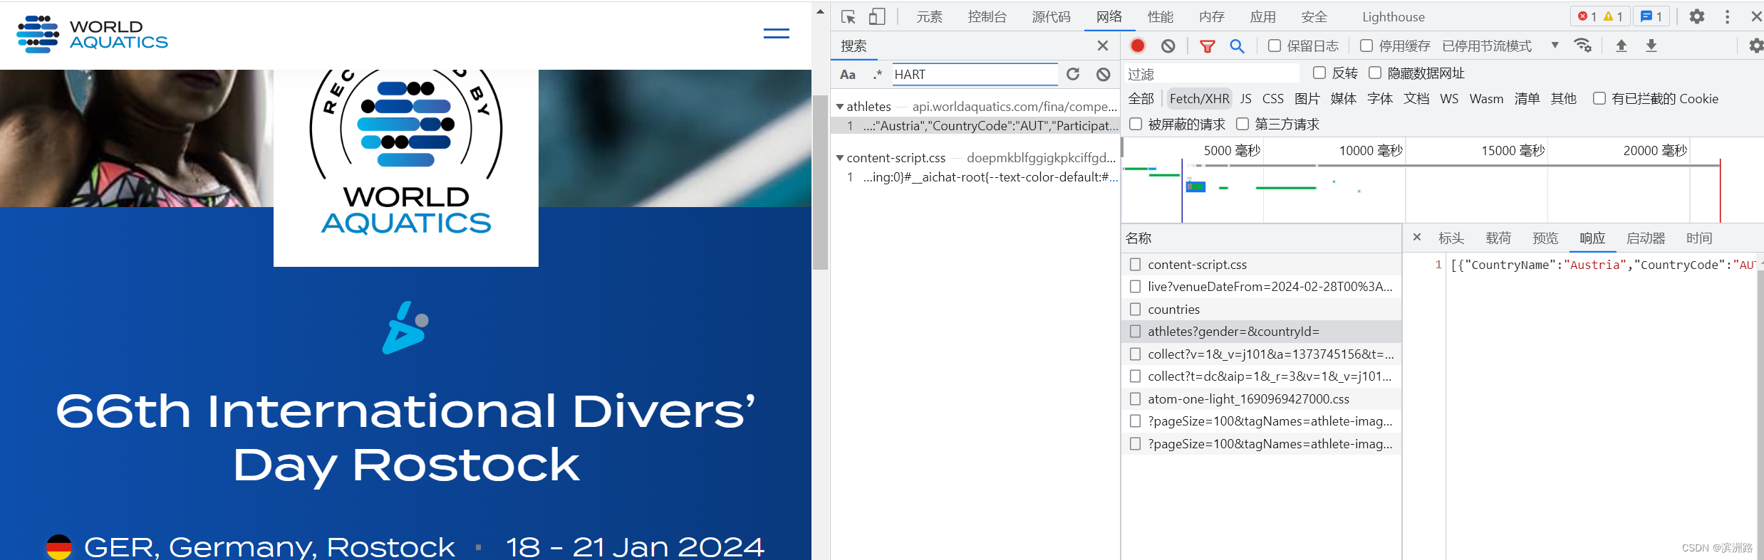Filter requests by WS type
The width and height of the screenshot is (1764, 560).
pos(1449,99)
